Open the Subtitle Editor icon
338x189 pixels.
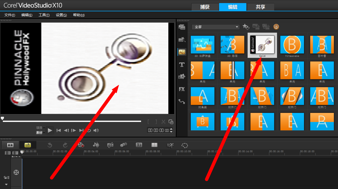click(x=139, y=145)
